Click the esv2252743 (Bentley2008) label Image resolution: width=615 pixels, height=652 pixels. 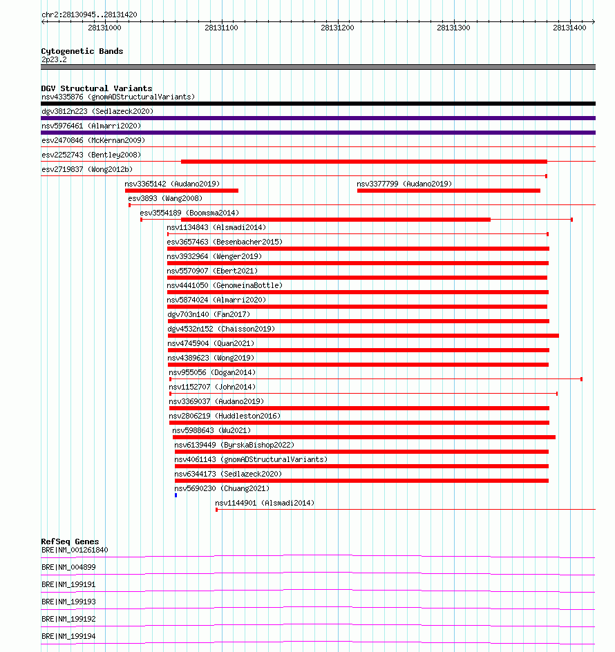[91, 155]
